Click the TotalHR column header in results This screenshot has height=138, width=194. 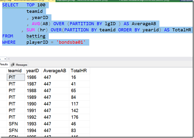tap(79, 71)
